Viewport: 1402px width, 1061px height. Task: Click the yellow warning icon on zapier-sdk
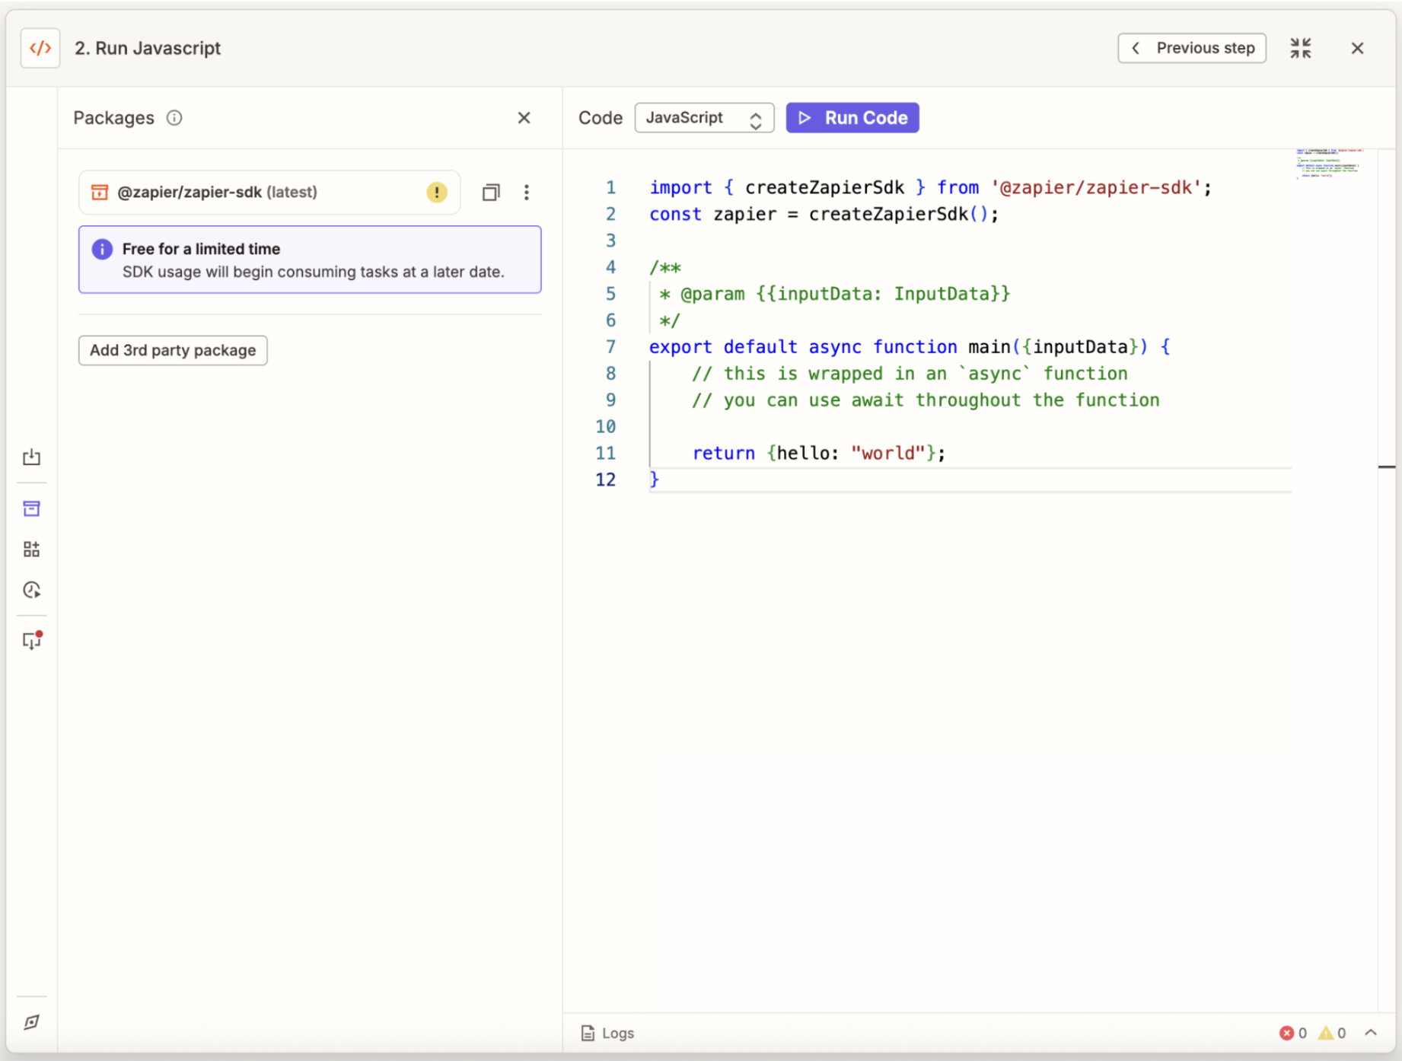[x=436, y=193]
